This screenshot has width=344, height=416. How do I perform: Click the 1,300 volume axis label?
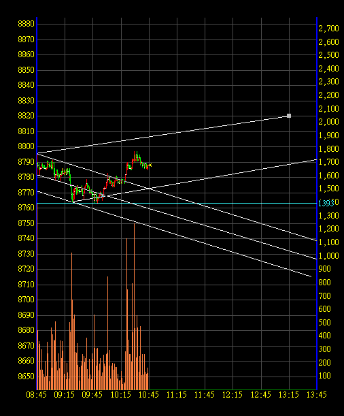pyautogui.click(x=328, y=216)
